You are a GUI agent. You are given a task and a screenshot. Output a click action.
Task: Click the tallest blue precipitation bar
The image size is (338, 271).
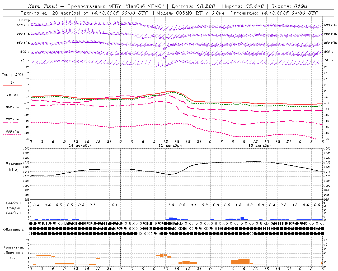(242, 218)
